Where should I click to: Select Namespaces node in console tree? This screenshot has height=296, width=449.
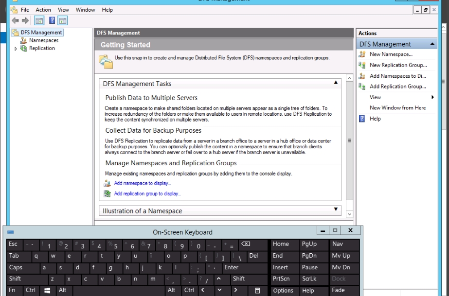[43, 40]
